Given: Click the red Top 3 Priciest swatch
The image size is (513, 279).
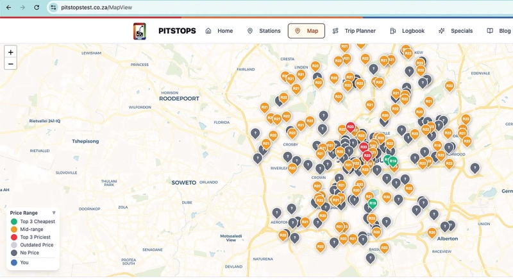Looking at the screenshot, I should point(14,237).
